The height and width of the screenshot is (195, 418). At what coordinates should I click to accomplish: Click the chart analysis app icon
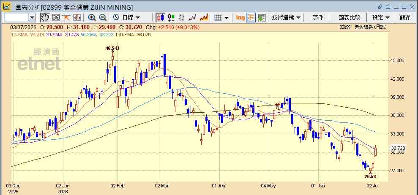(6, 6)
